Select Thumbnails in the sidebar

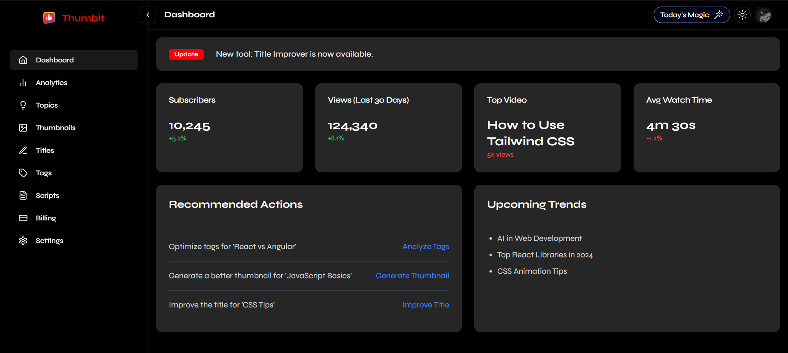pyautogui.click(x=74, y=128)
